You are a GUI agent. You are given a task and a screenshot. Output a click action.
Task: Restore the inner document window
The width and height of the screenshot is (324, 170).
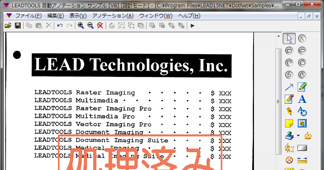(309, 16)
